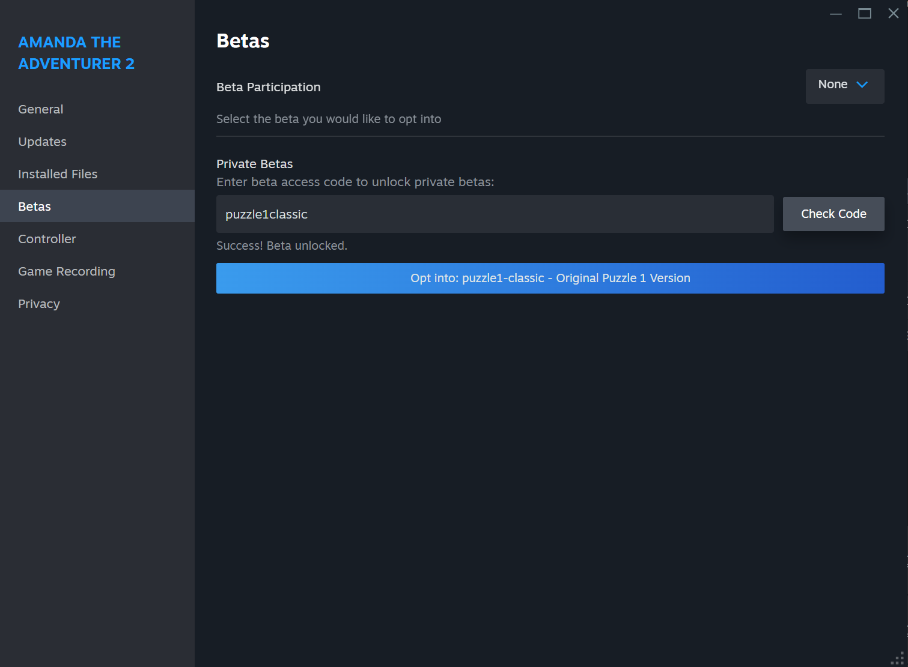The height and width of the screenshot is (667, 908).
Task: Click the Amanda the Adventurer 2 title
Action: coord(76,53)
